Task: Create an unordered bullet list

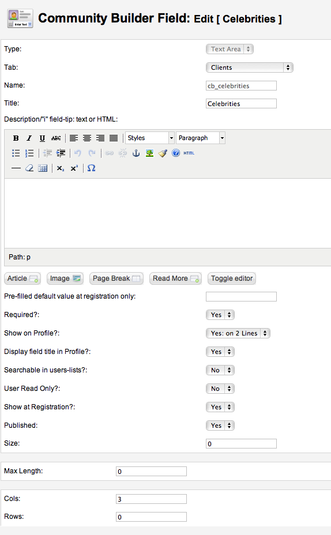Action: (x=16, y=153)
